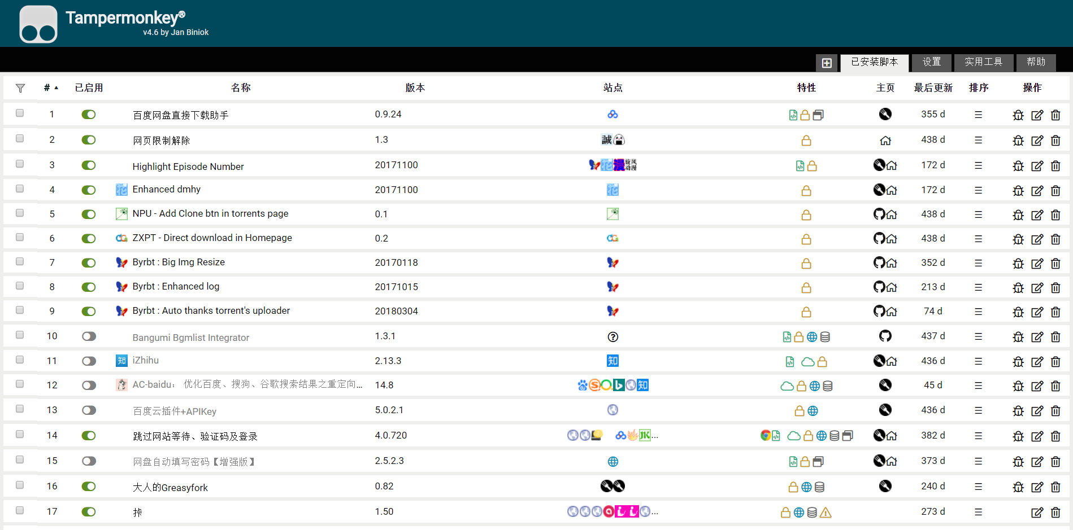
Task: Click warning triangle icon in row 17
Action: coord(826,513)
